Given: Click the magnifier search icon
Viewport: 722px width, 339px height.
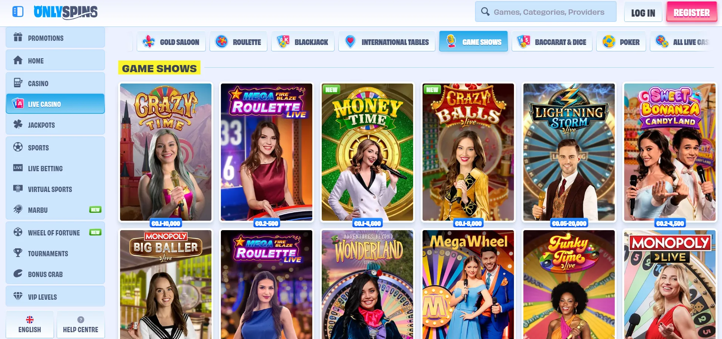Looking at the screenshot, I should click(x=485, y=12).
